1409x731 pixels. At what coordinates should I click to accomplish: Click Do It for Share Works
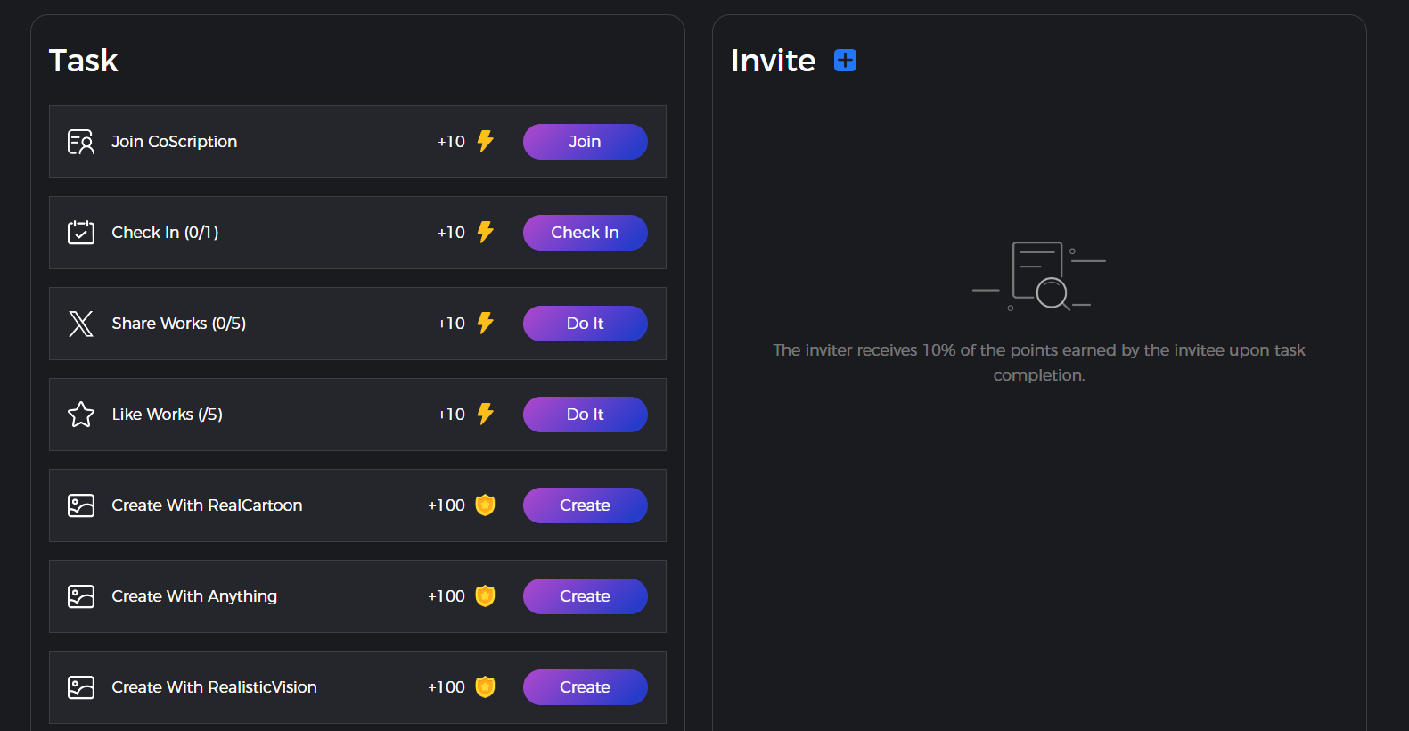(585, 323)
